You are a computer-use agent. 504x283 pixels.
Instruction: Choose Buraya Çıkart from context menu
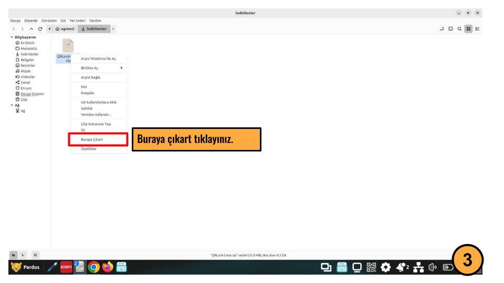pyautogui.click(x=92, y=140)
